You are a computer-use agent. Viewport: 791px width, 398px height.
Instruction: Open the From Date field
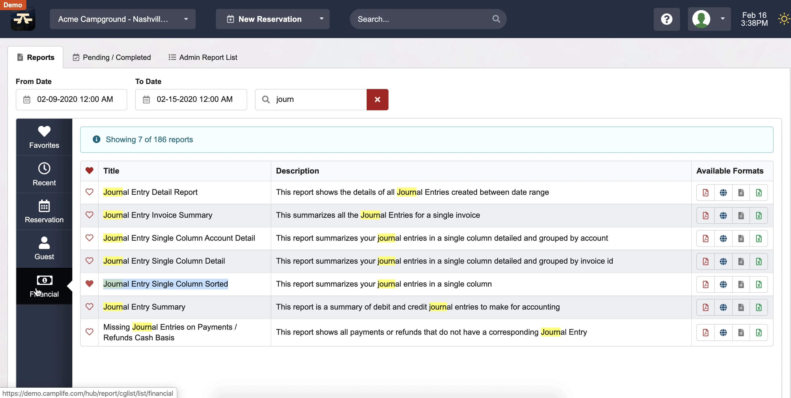[x=71, y=99]
